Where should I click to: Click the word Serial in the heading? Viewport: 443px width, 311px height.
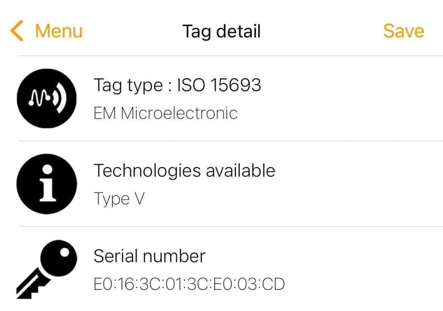coord(114,256)
